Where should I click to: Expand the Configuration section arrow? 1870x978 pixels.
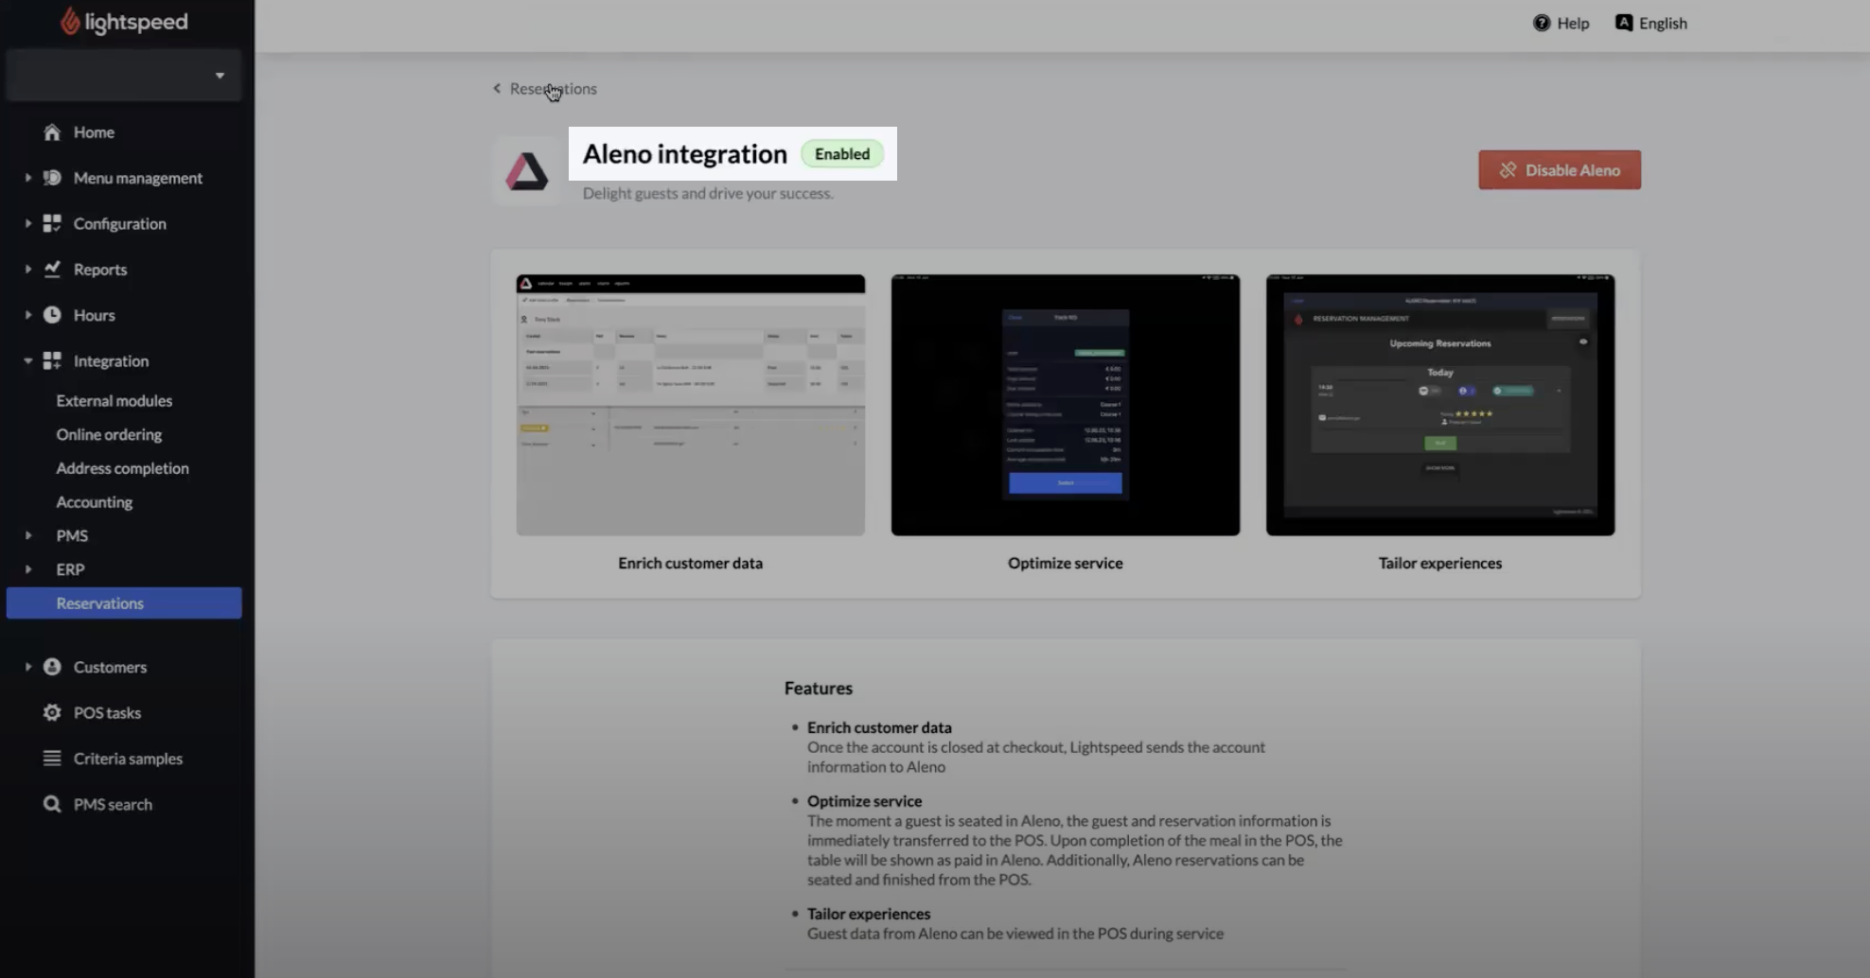27,223
